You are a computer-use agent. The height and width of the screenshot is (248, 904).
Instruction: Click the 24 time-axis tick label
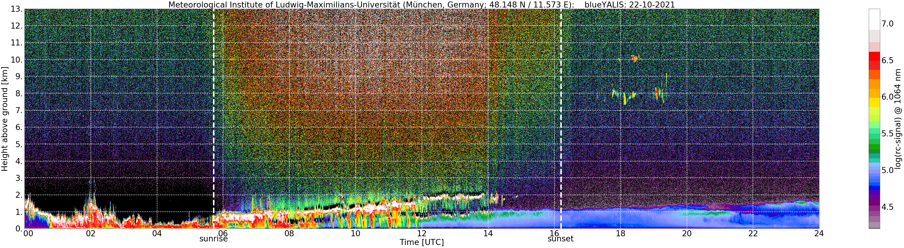pyautogui.click(x=819, y=234)
